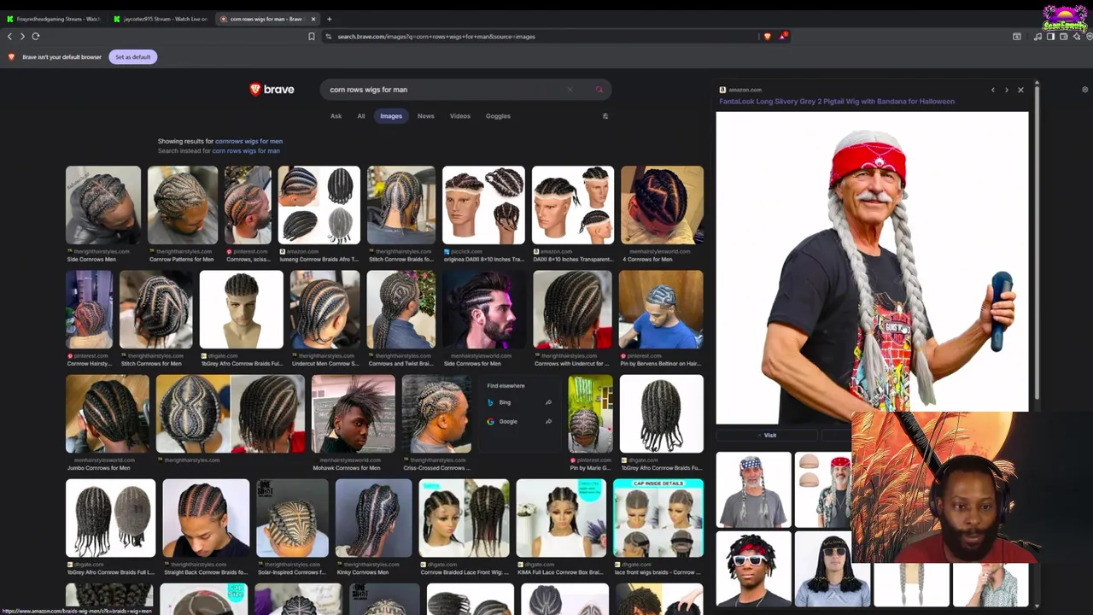Open the Side Cornrows Men thumbnail

pyautogui.click(x=103, y=205)
